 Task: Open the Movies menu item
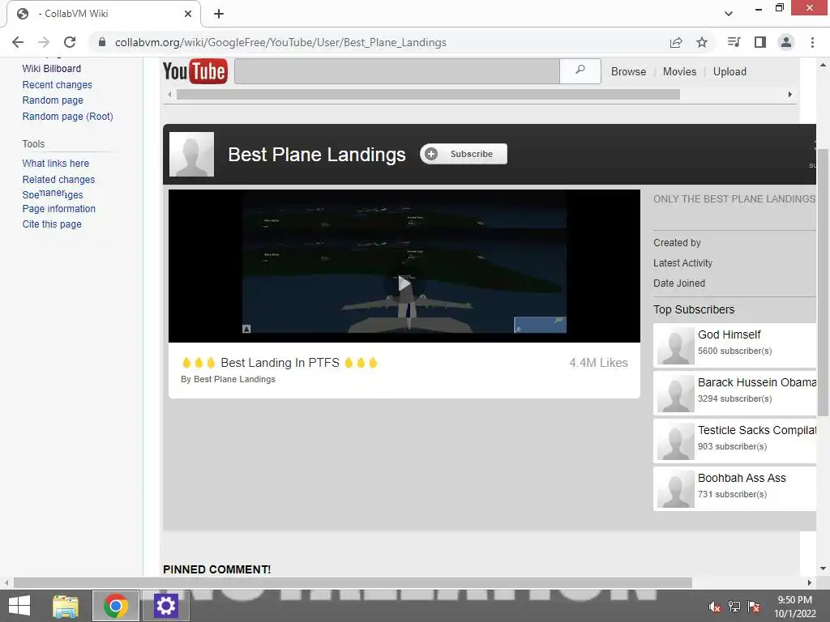pos(679,72)
